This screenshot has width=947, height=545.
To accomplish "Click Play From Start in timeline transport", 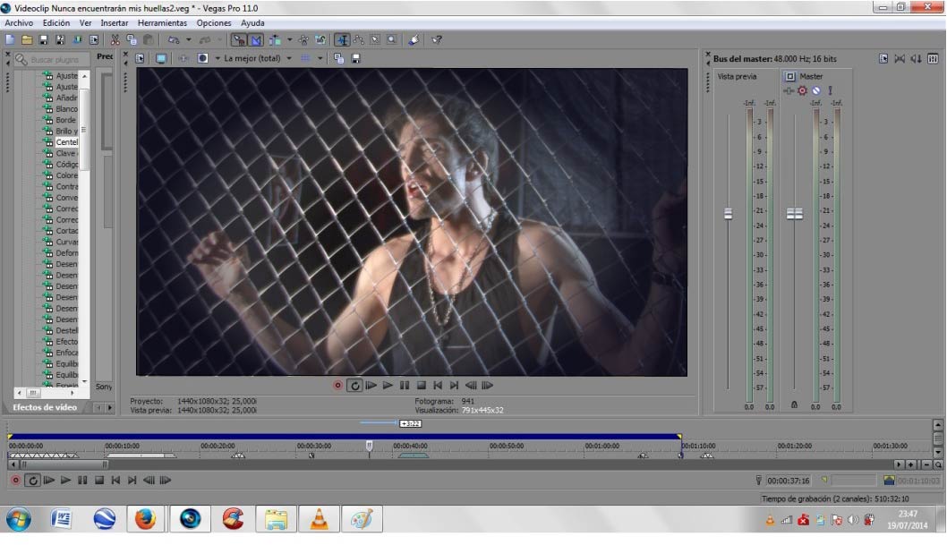I will click(x=49, y=481).
